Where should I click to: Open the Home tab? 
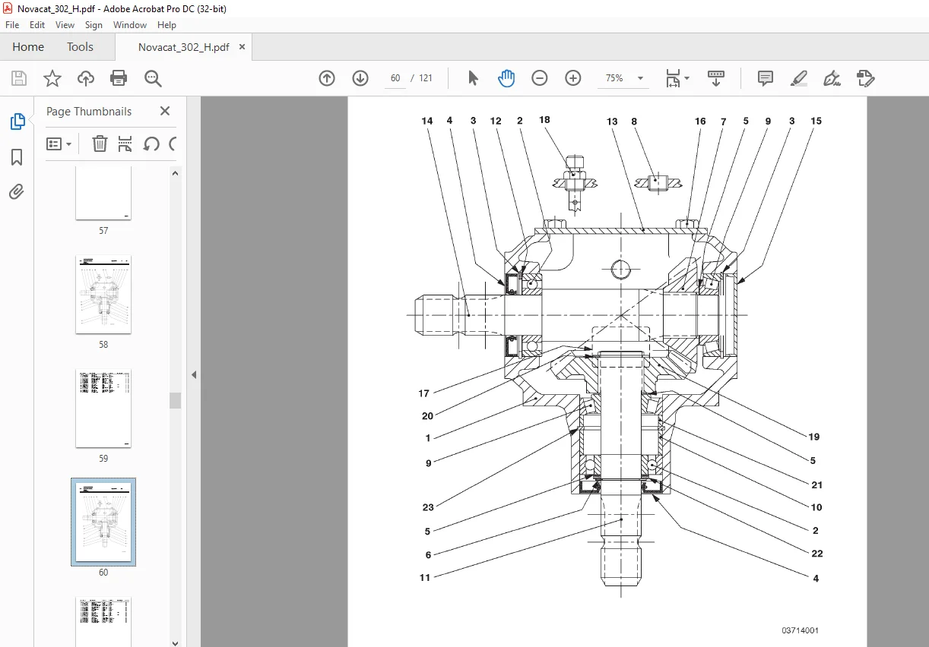point(28,47)
